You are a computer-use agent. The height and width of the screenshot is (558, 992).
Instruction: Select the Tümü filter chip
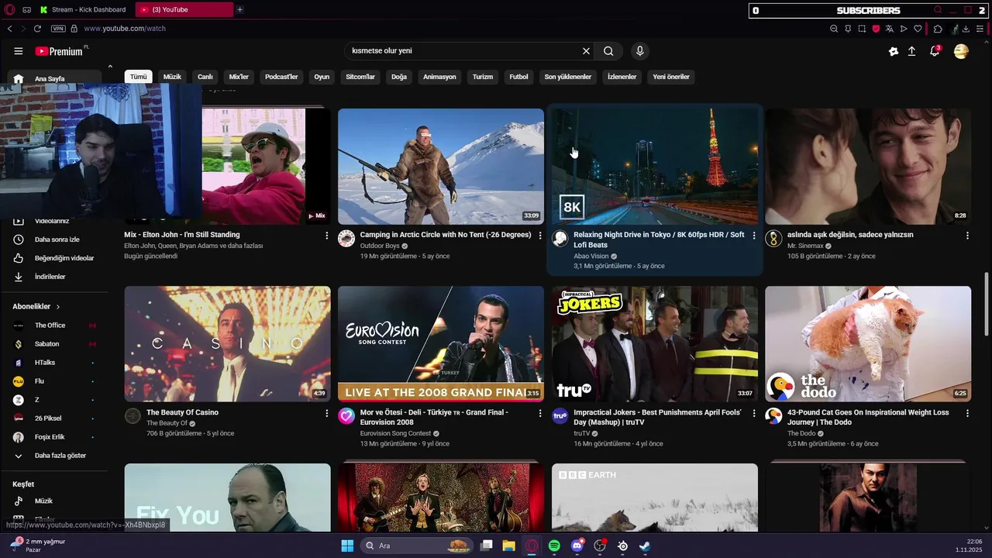pyautogui.click(x=139, y=77)
